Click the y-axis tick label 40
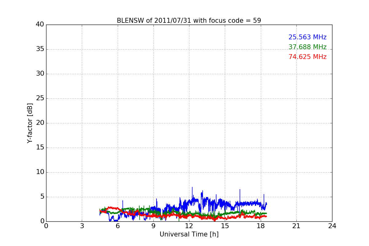This screenshot has height=246, width=369. 40,25
